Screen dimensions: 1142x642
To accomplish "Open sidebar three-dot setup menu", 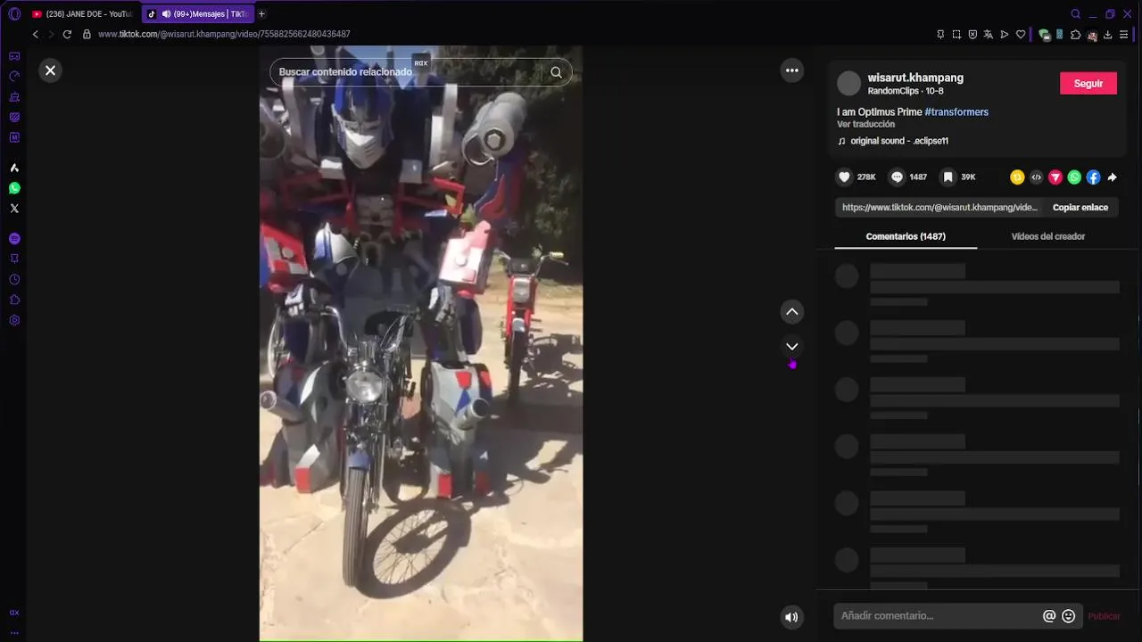I will tap(14, 632).
